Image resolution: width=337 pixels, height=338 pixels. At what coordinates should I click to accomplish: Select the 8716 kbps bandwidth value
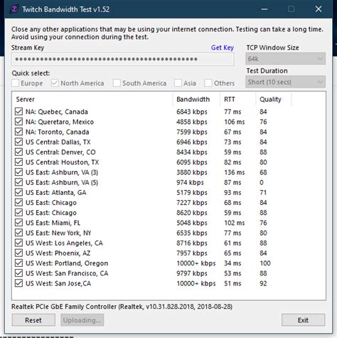192,243
